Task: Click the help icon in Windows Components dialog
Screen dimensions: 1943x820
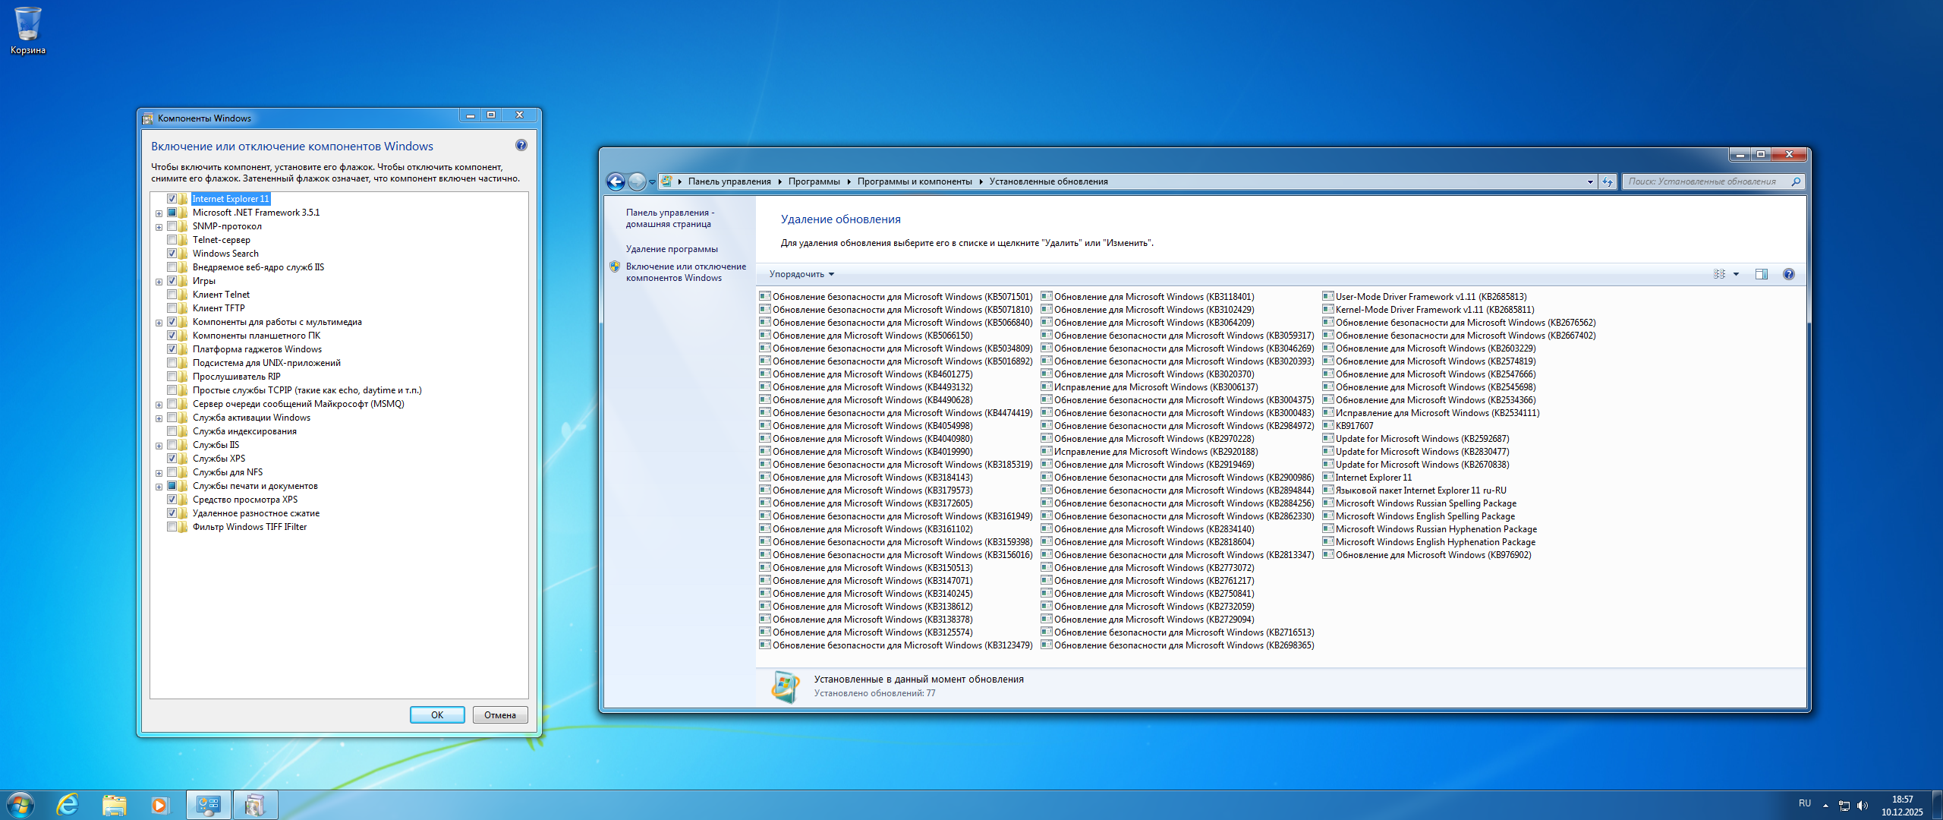Action: (x=521, y=145)
